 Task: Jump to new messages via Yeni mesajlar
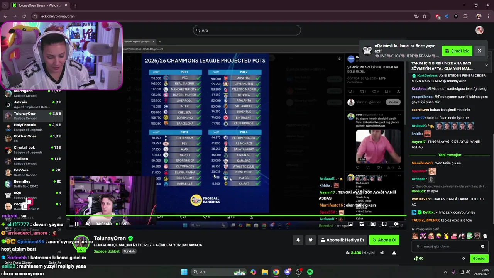[450, 155]
